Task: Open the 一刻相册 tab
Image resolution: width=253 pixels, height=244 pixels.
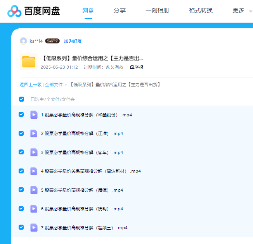Action: point(157,10)
